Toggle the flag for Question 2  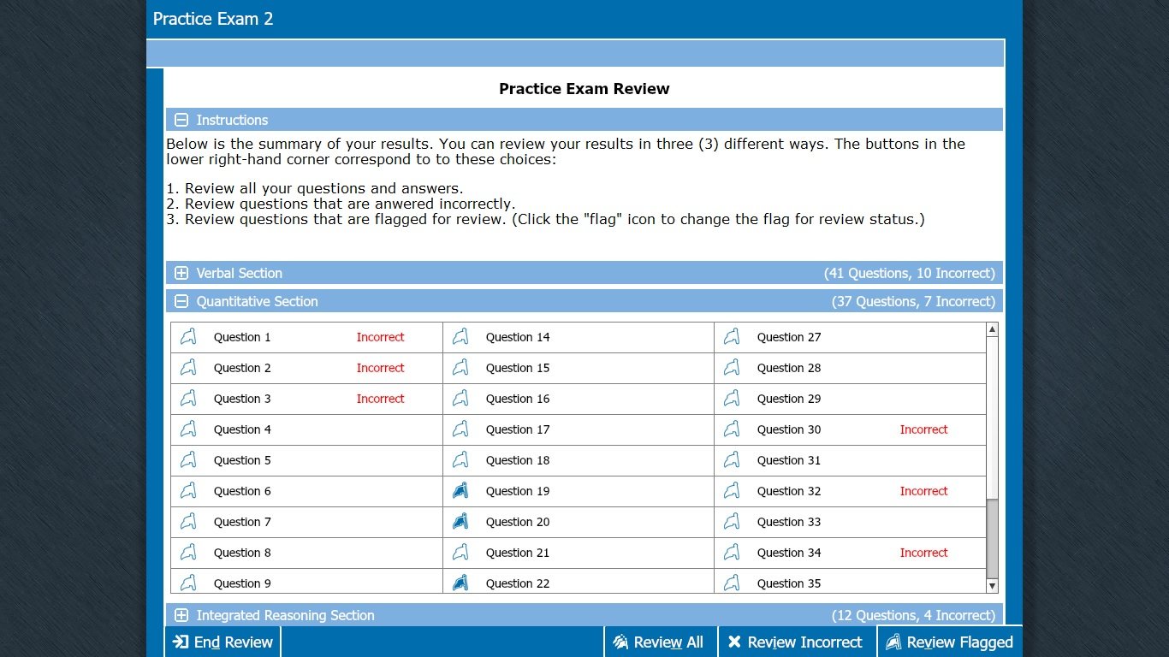(188, 368)
